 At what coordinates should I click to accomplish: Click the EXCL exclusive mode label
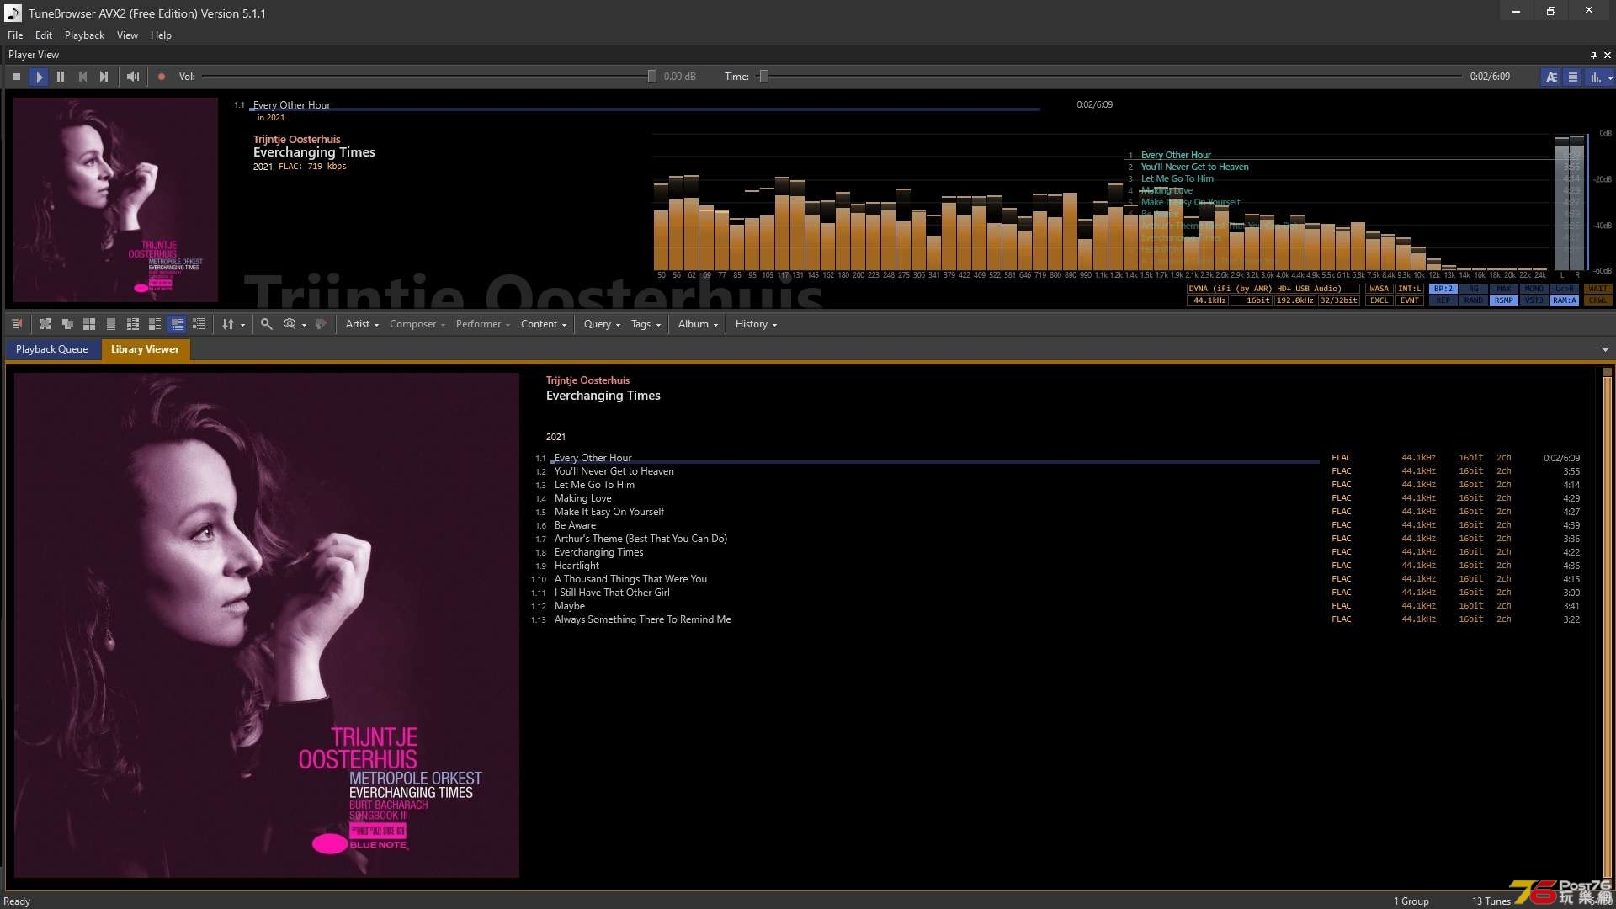click(x=1379, y=300)
